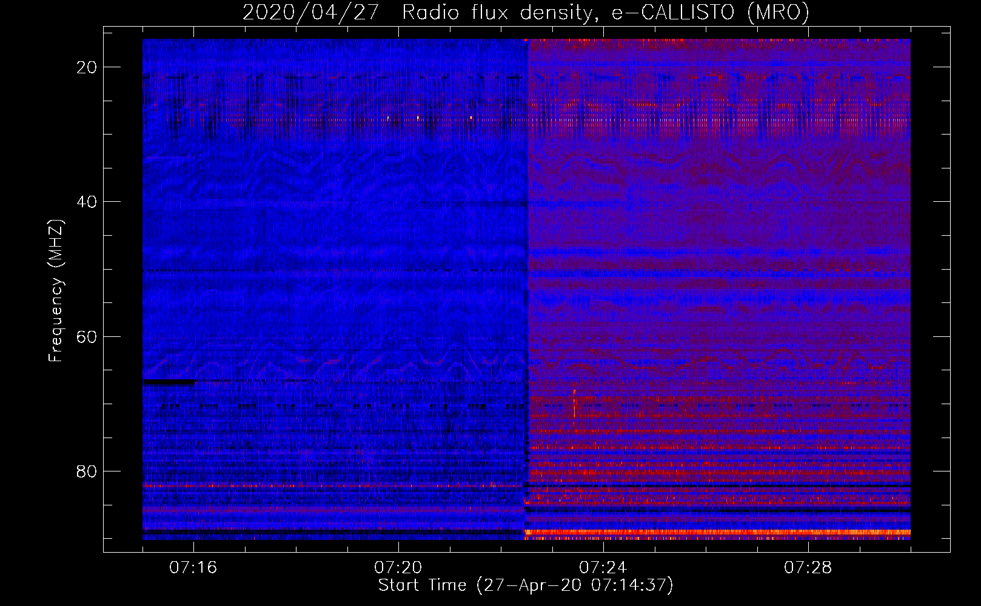This screenshot has height=606, width=981.
Task: Click the frequency tick label '60'
Action: (x=87, y=336)
